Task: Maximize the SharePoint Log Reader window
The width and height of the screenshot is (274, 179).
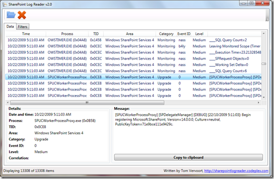Action: click(x=252, y=3)
